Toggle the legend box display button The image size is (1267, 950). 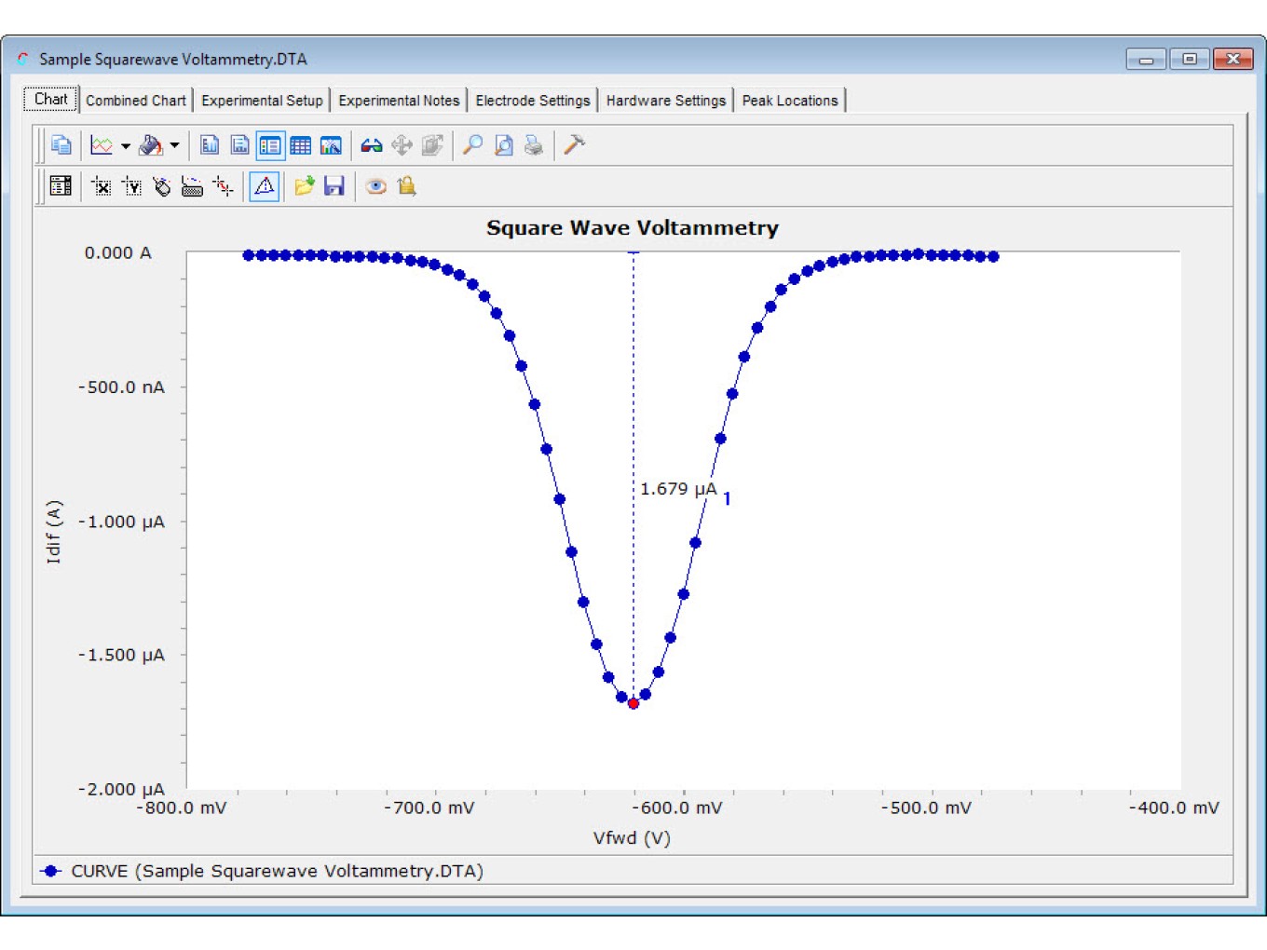(270, 145)
